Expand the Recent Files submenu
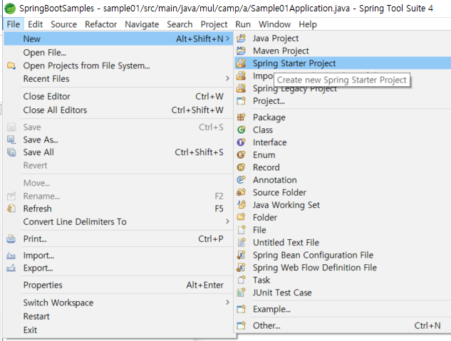 227,78
